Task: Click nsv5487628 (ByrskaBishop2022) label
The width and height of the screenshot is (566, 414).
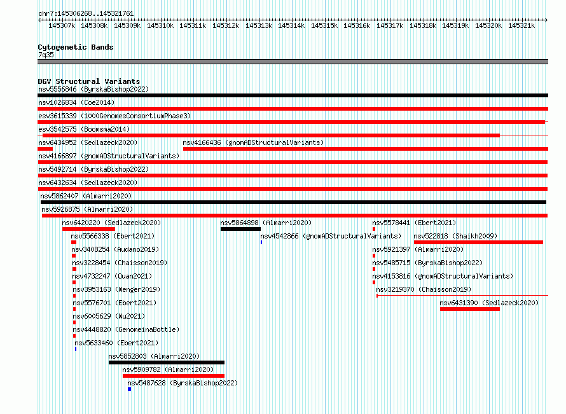Action: pyautogui.click(x=183, y=383)
